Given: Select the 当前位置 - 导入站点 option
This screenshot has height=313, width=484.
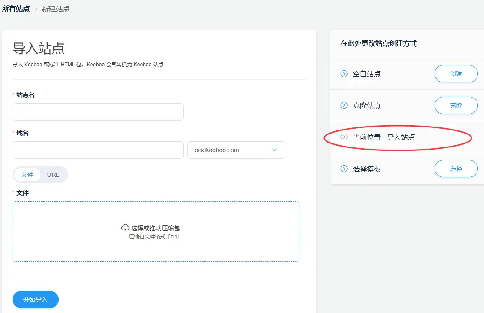Looking at the screenshot, I should (384, 137).
